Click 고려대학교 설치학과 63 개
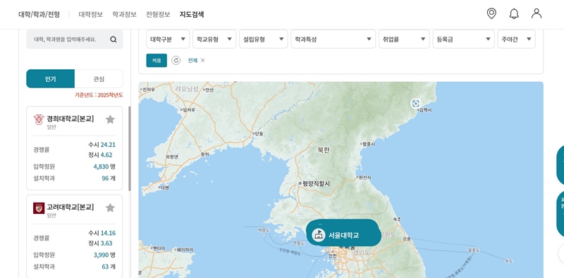564x278 pixels. (109, 267)
